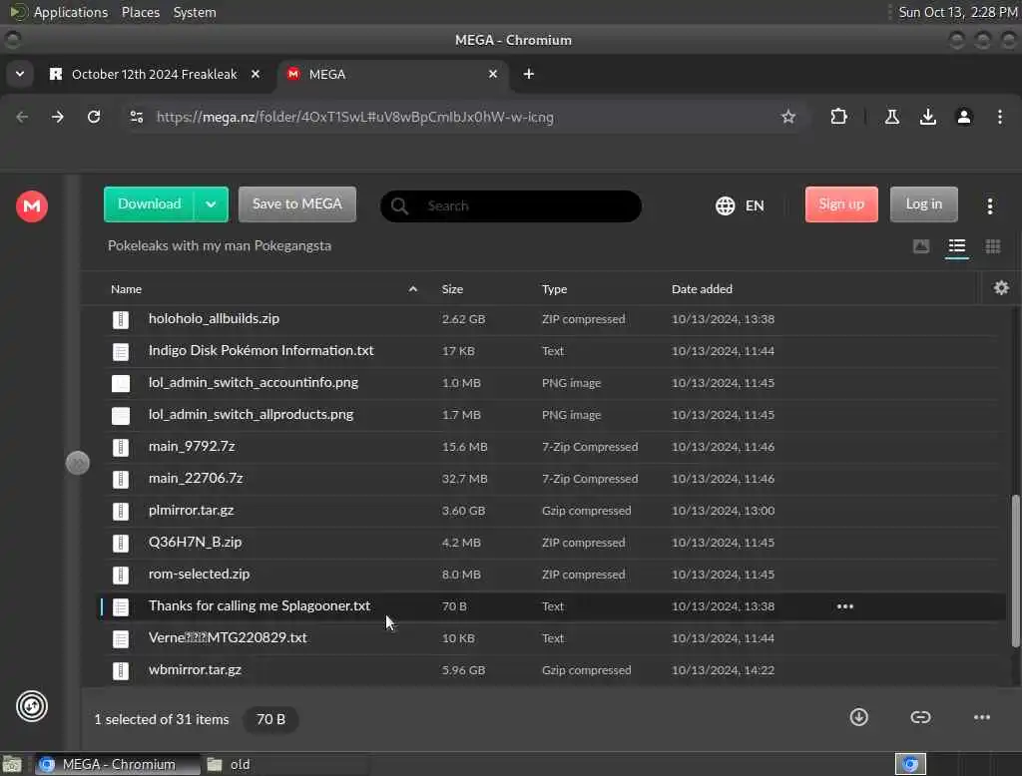This screenshot has height=776, width=1022.
Task: Select holoholo_allbuilds.zip file
Action: pyautogui.click(x=551, y=319)
